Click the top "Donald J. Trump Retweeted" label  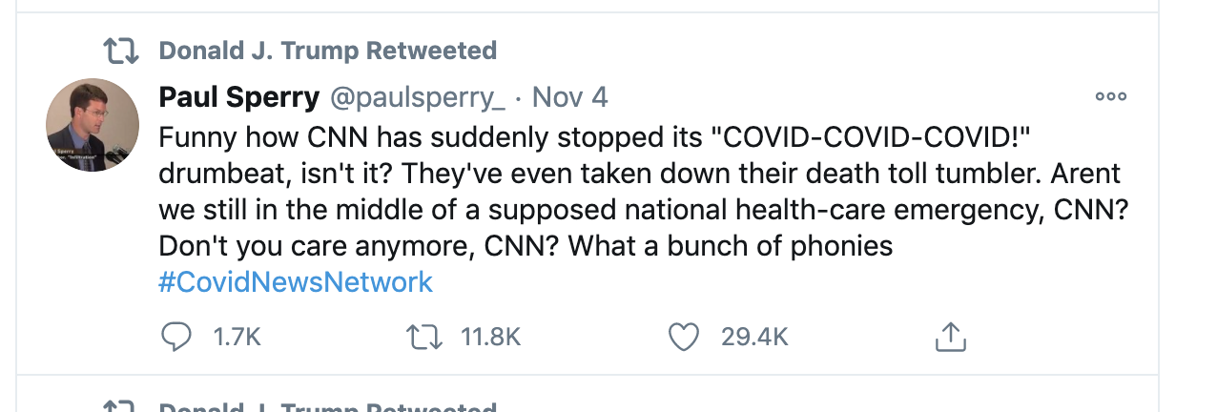(327, 51)
